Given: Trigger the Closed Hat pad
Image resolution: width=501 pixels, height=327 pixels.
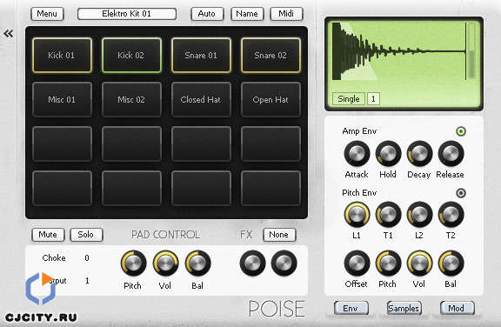Looking at the screenshot, I should (201, 99).
